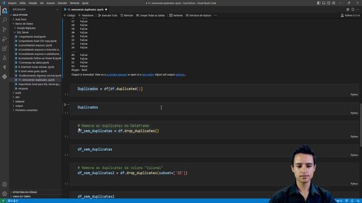Click the notebook vertical scrollbar
This screenshot has height=203, width=362.
click(361, 125)
